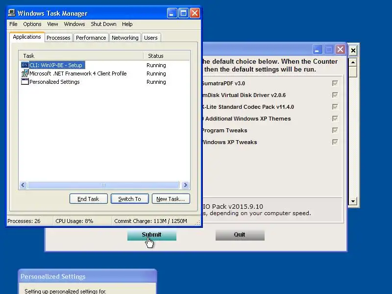Switch to the Users tab
392x294 pixels.
(x=151, y=38)
